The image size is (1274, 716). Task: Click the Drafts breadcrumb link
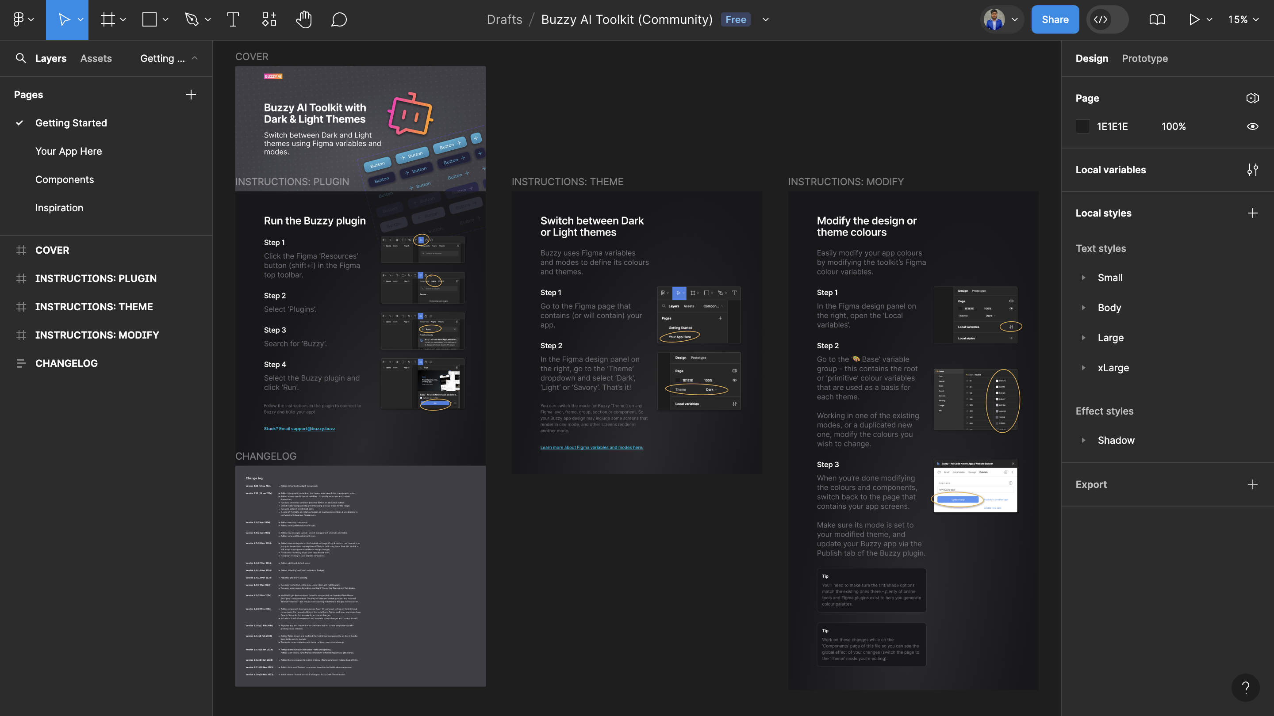click(504, 19)
